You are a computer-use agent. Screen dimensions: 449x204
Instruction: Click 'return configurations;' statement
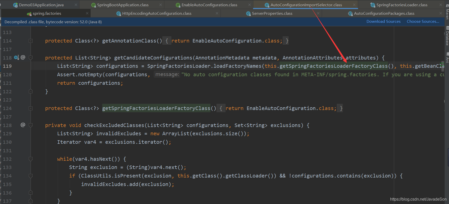(x=90, y=83)
